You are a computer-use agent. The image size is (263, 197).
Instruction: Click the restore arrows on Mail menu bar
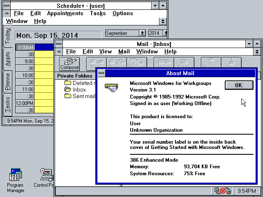257,52
